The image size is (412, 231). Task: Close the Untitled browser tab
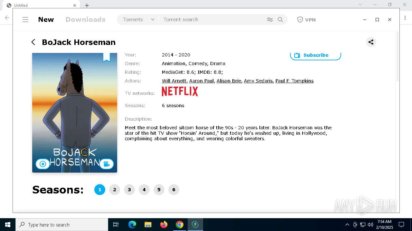point(75,5)
